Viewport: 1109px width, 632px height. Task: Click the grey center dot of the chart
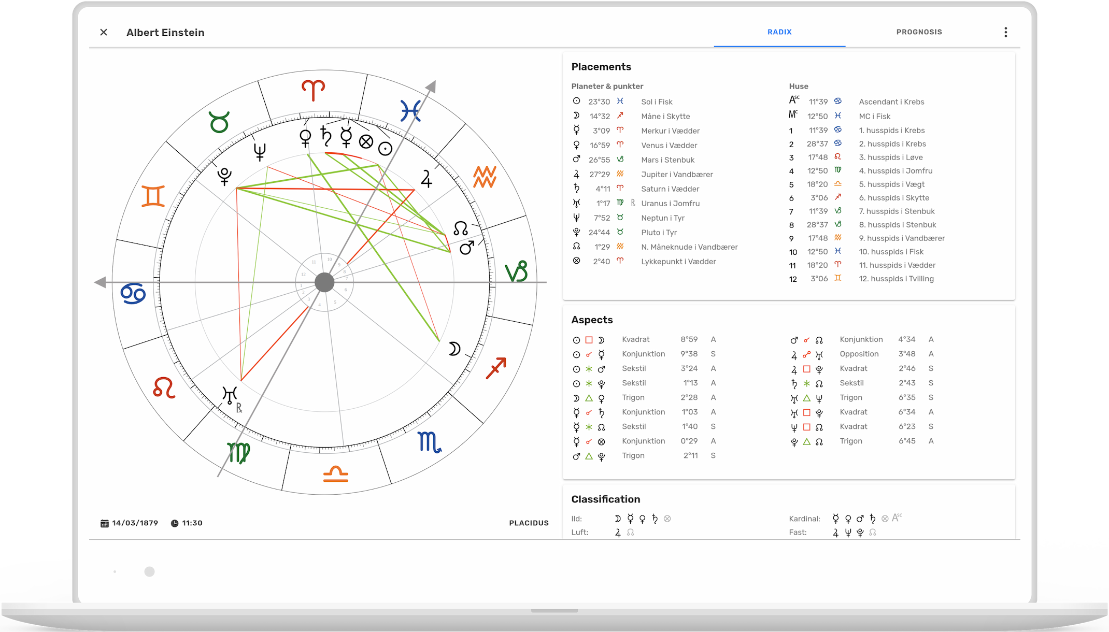tap(324, 282)
